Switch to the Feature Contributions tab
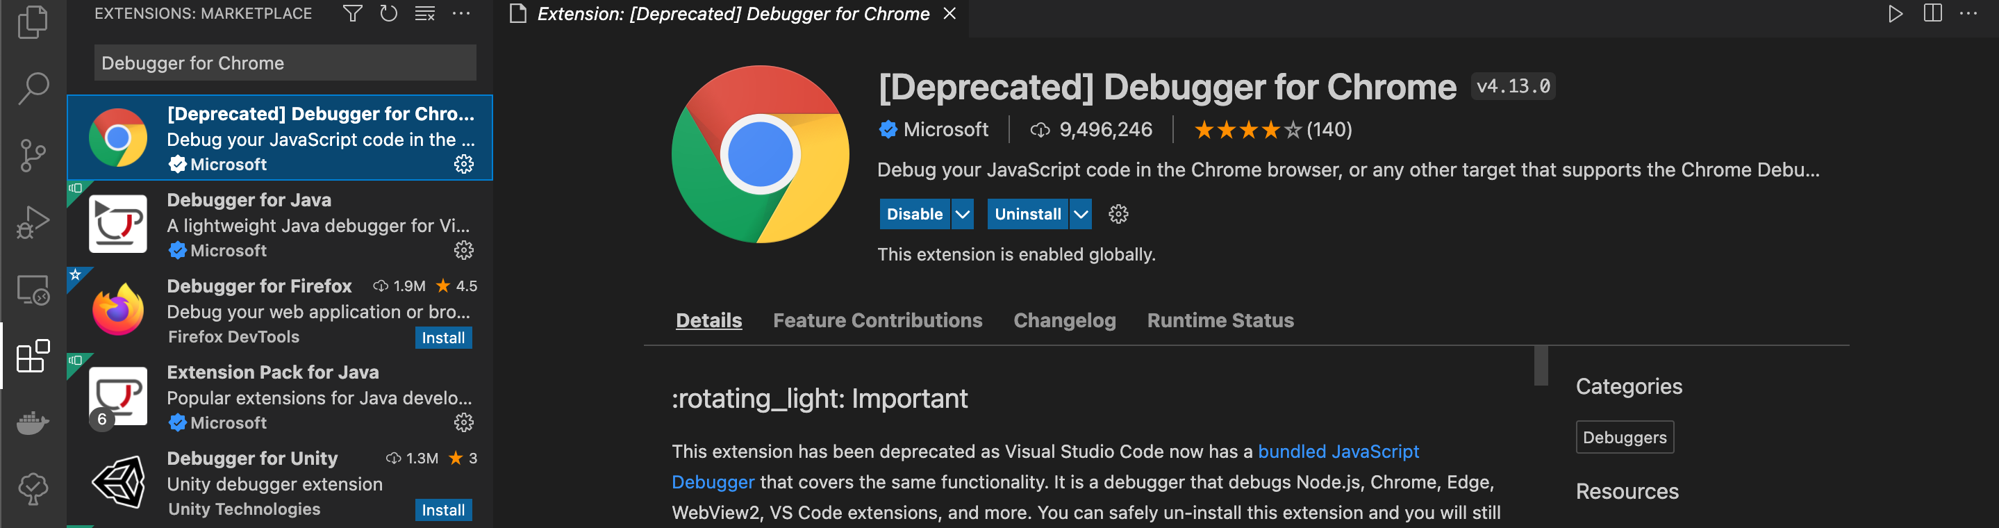The width and height of the screenshot is (1999, 528). coord(877,321)
